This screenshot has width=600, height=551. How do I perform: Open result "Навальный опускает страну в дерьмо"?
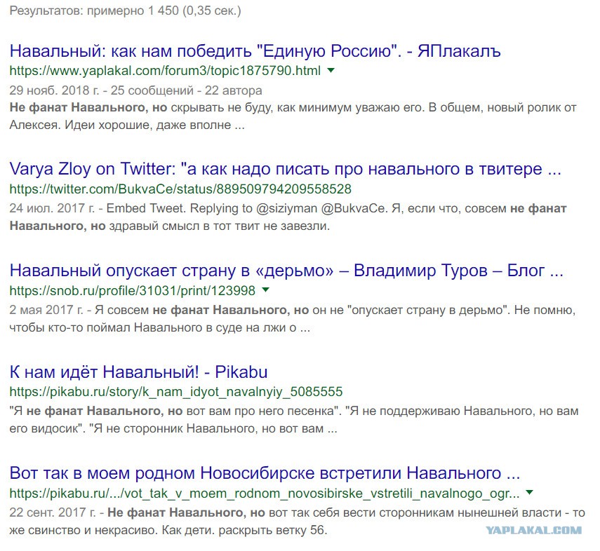click(x=286, y=271)
